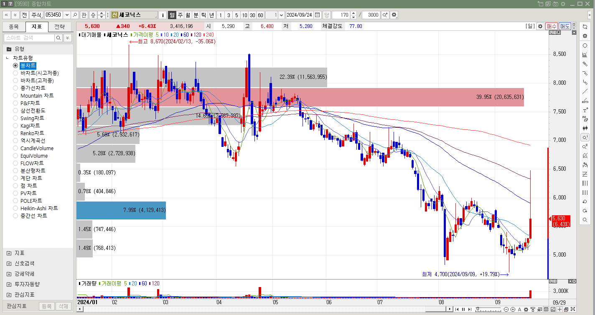This screenshot has height=315, width=595.
Task: Toggle the crosshair icon in bottom bar
Action: point(559,309)
